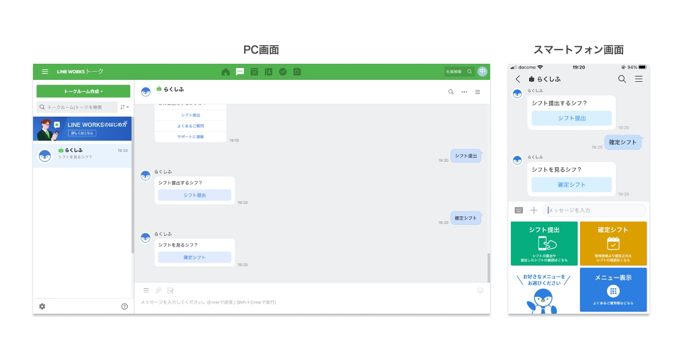683x358 pixels.
Task: Open the Home icon in green header
Action: click(225, 72)
